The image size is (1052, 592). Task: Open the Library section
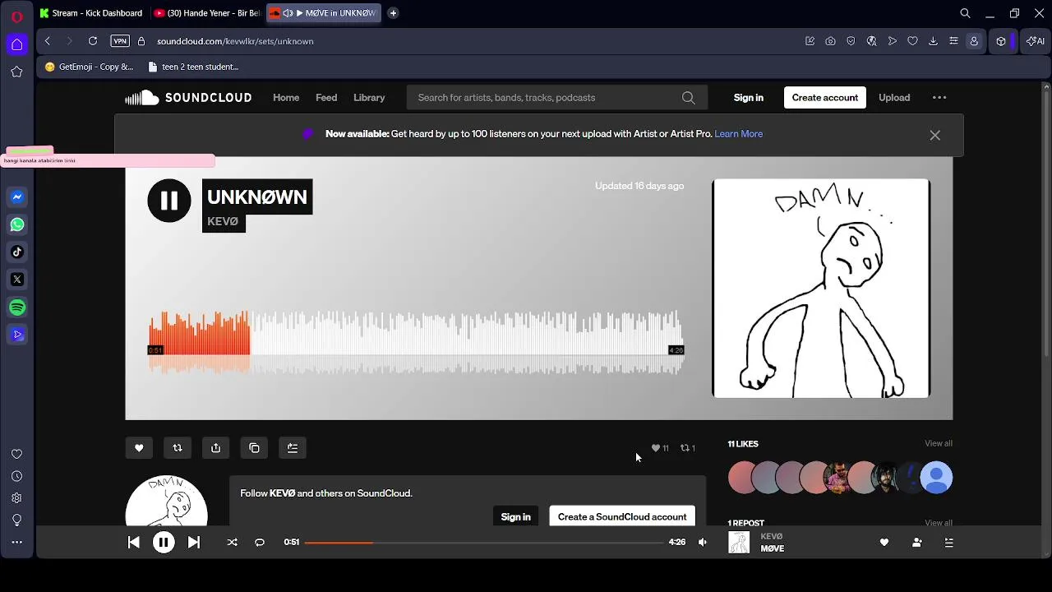pyautogui.click(x=369, y=97)
